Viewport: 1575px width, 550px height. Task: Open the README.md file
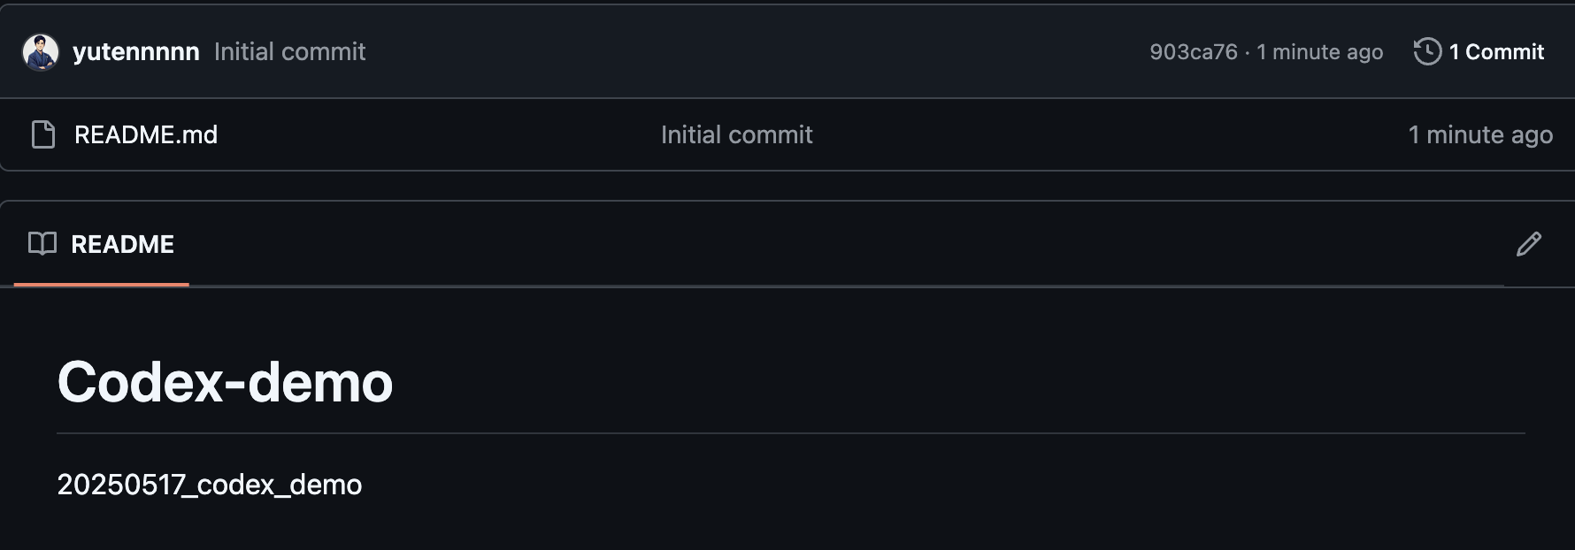click(146, 134)
